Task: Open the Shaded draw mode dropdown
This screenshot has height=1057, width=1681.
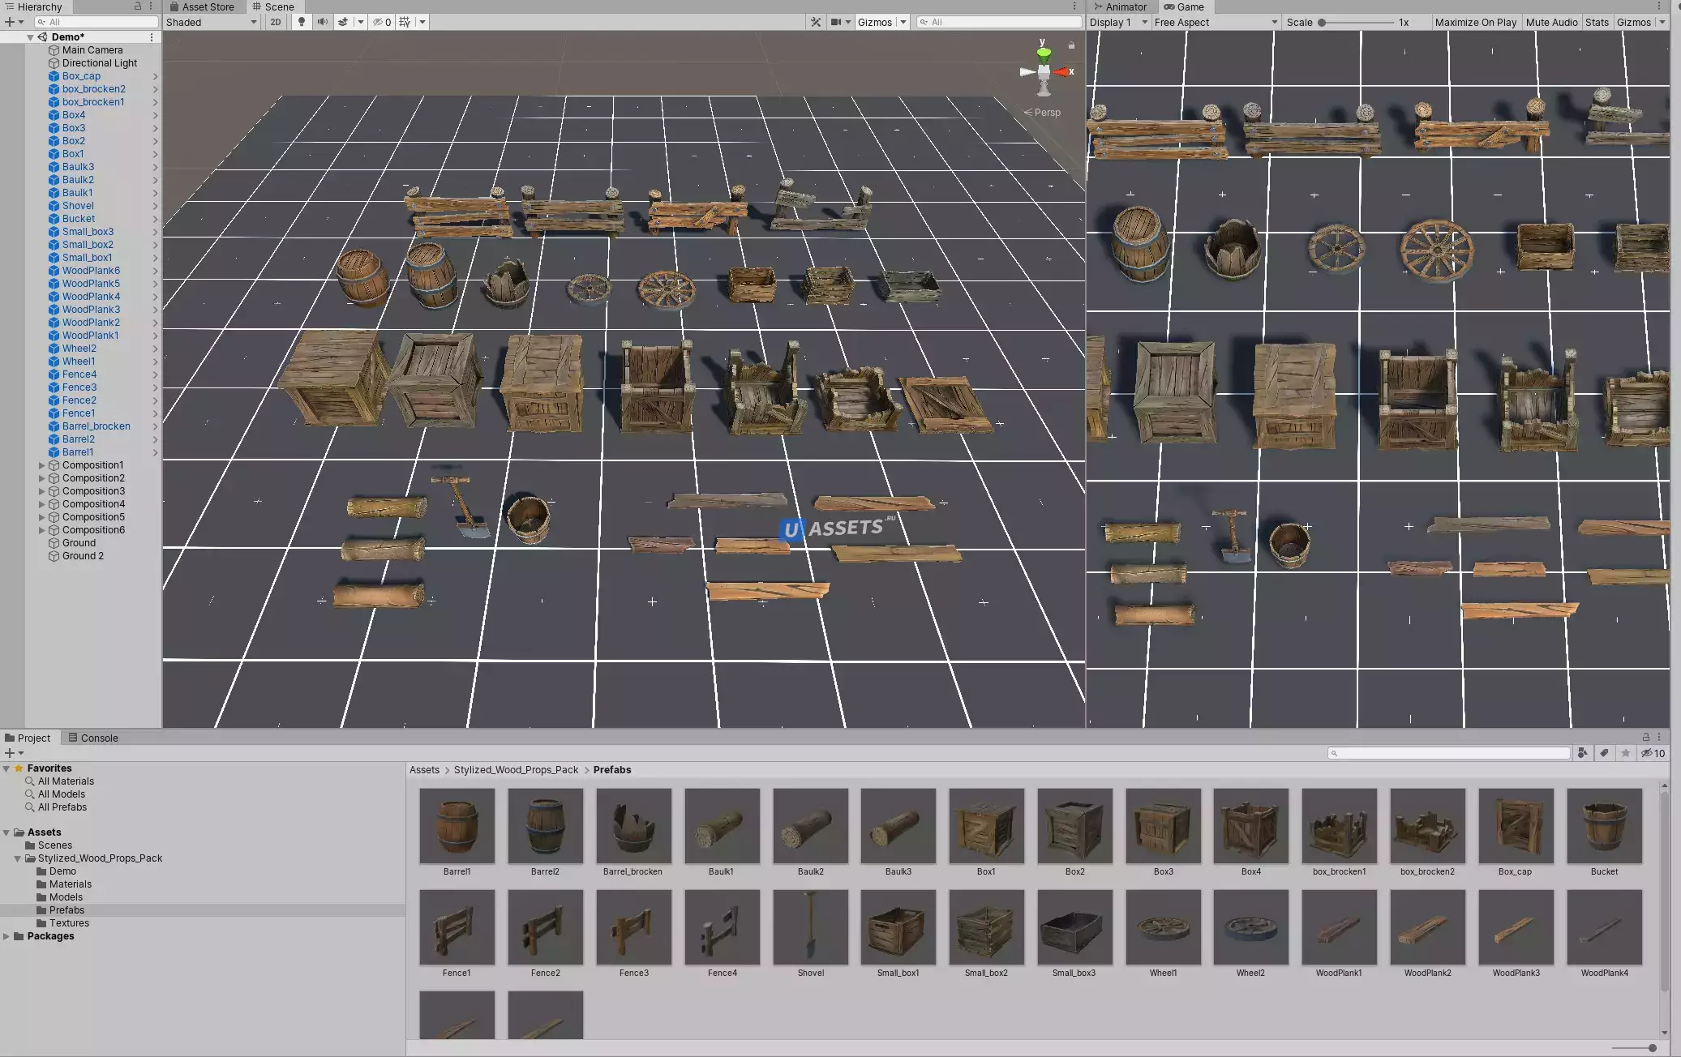Action: click(211, 22)
